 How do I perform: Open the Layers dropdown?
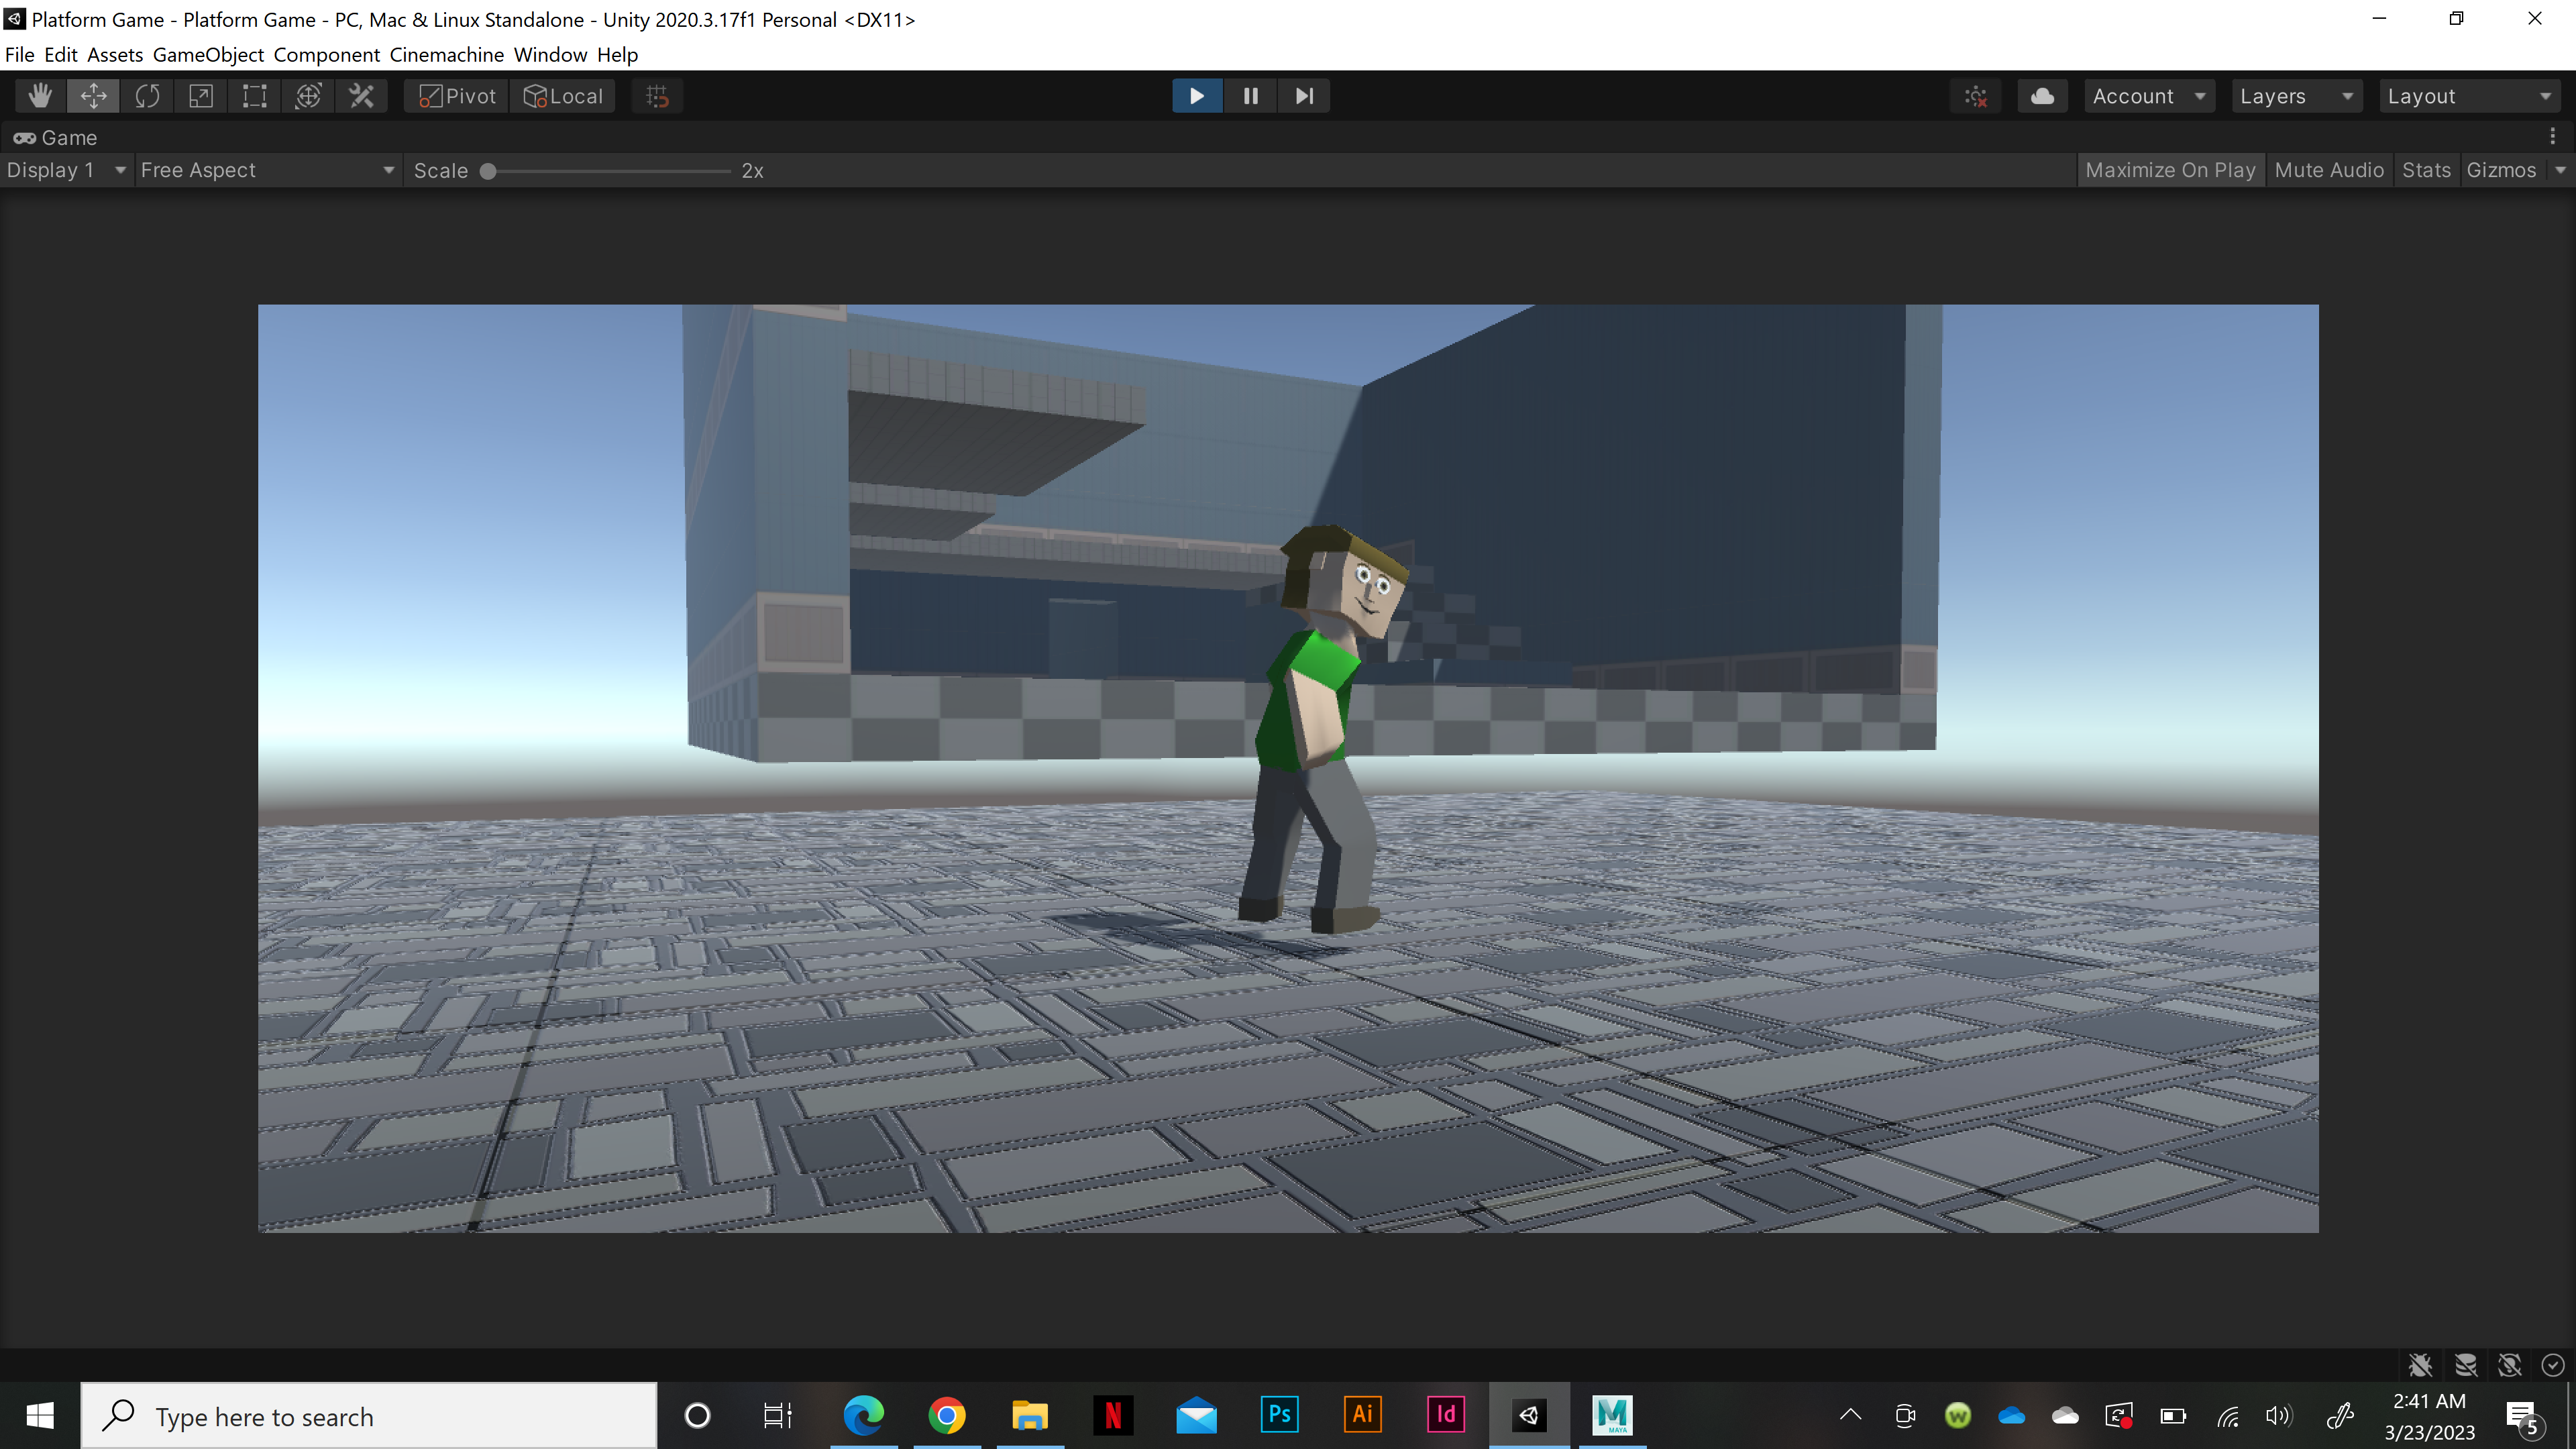click(x=2297, y=96)
